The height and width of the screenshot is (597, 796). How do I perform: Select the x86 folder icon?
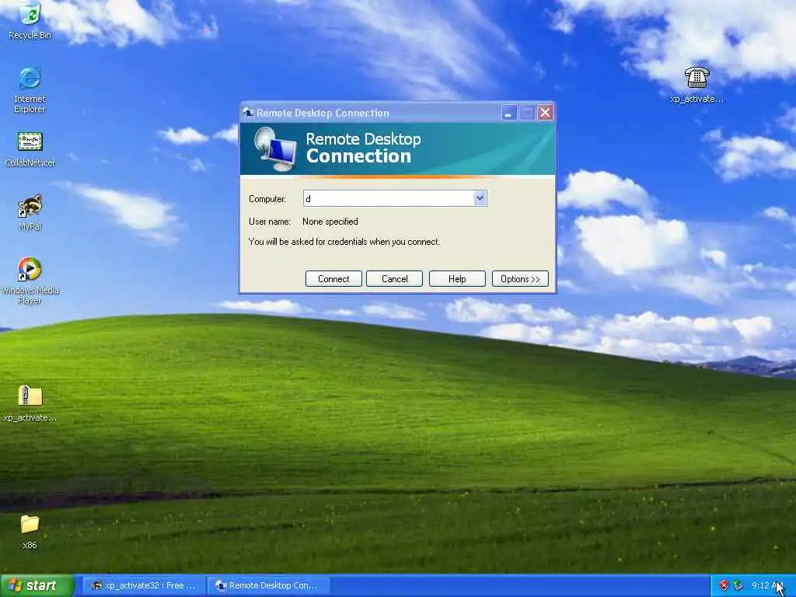pyautogui.click(x=30, y=532)
